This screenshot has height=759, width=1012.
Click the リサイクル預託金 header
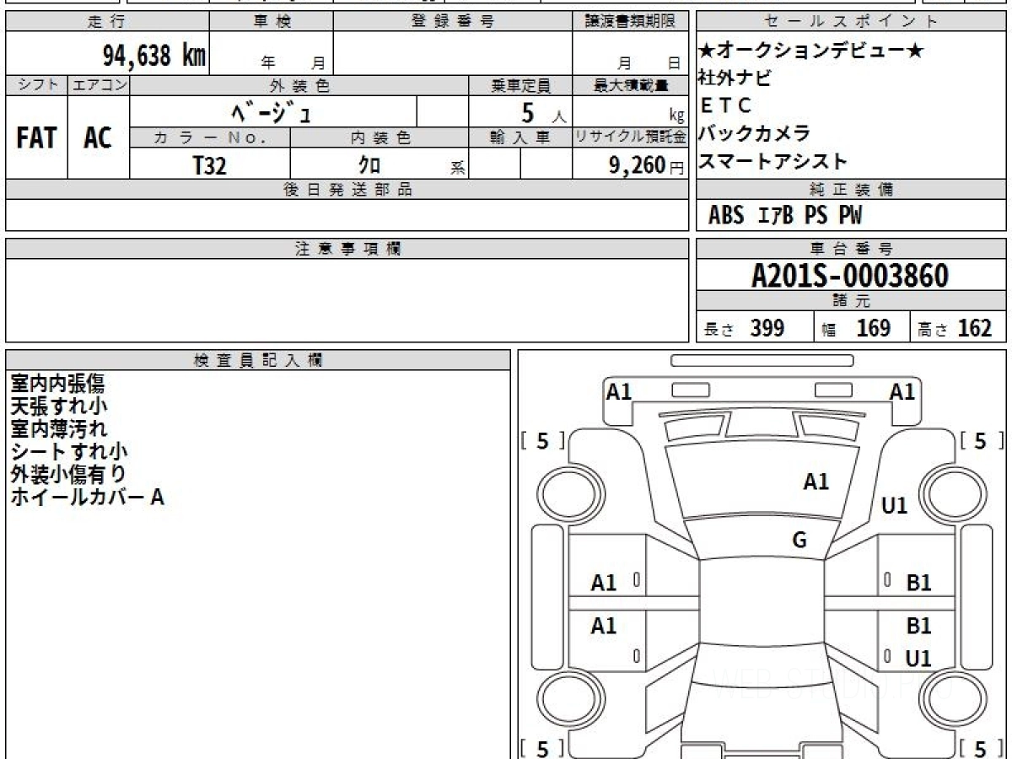point(631,137)
